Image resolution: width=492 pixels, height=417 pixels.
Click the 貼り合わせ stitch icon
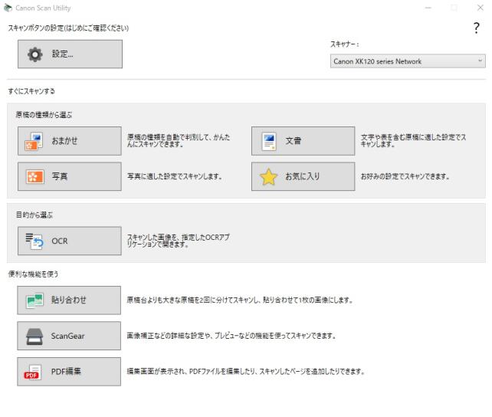[34, 300]
